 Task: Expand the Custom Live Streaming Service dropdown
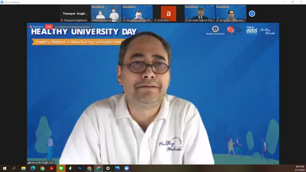(x=92, y=27)
